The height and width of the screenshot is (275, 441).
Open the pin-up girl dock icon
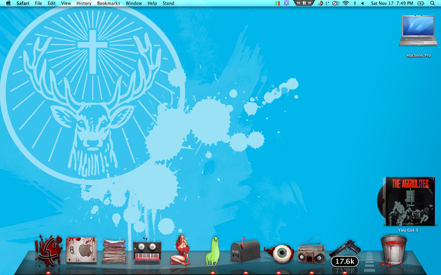click(x=180, y=251)
